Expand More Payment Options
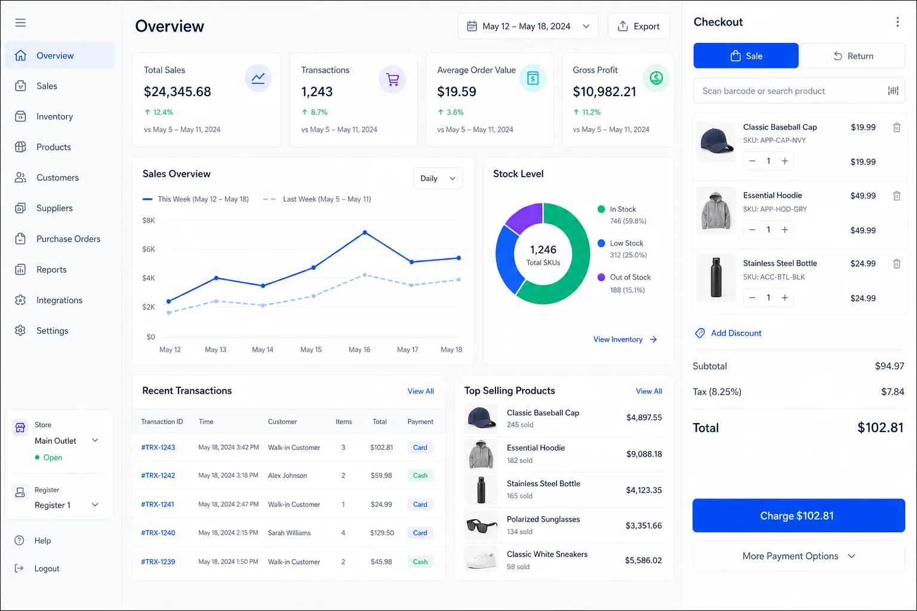 tap(799, 556)
